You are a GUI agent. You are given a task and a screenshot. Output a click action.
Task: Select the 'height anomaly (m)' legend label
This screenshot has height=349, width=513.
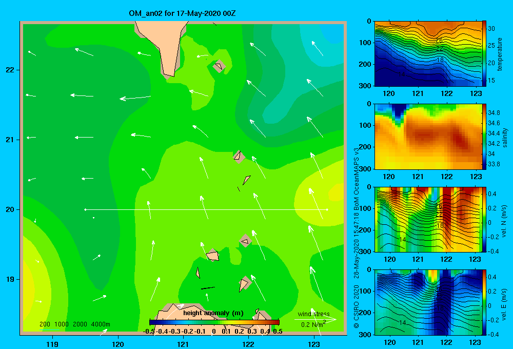(x=213, y=313)
